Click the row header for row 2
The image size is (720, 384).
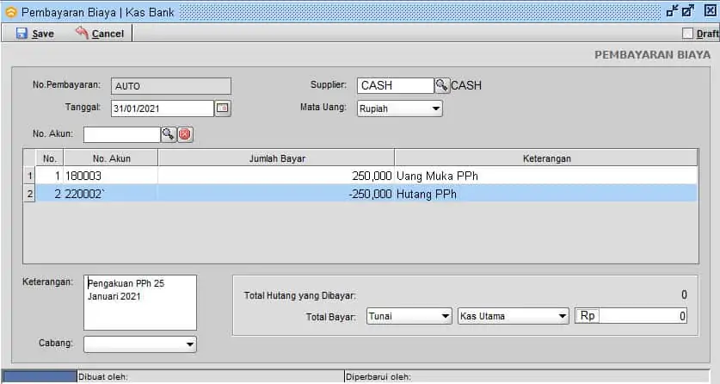tap(29, 194)
